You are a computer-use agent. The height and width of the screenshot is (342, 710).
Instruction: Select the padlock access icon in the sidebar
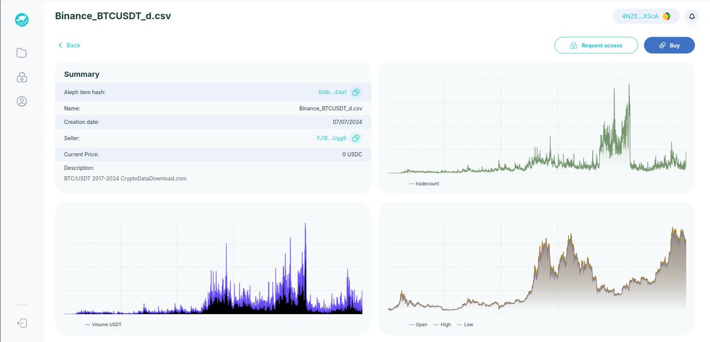(x=21, y=77)
